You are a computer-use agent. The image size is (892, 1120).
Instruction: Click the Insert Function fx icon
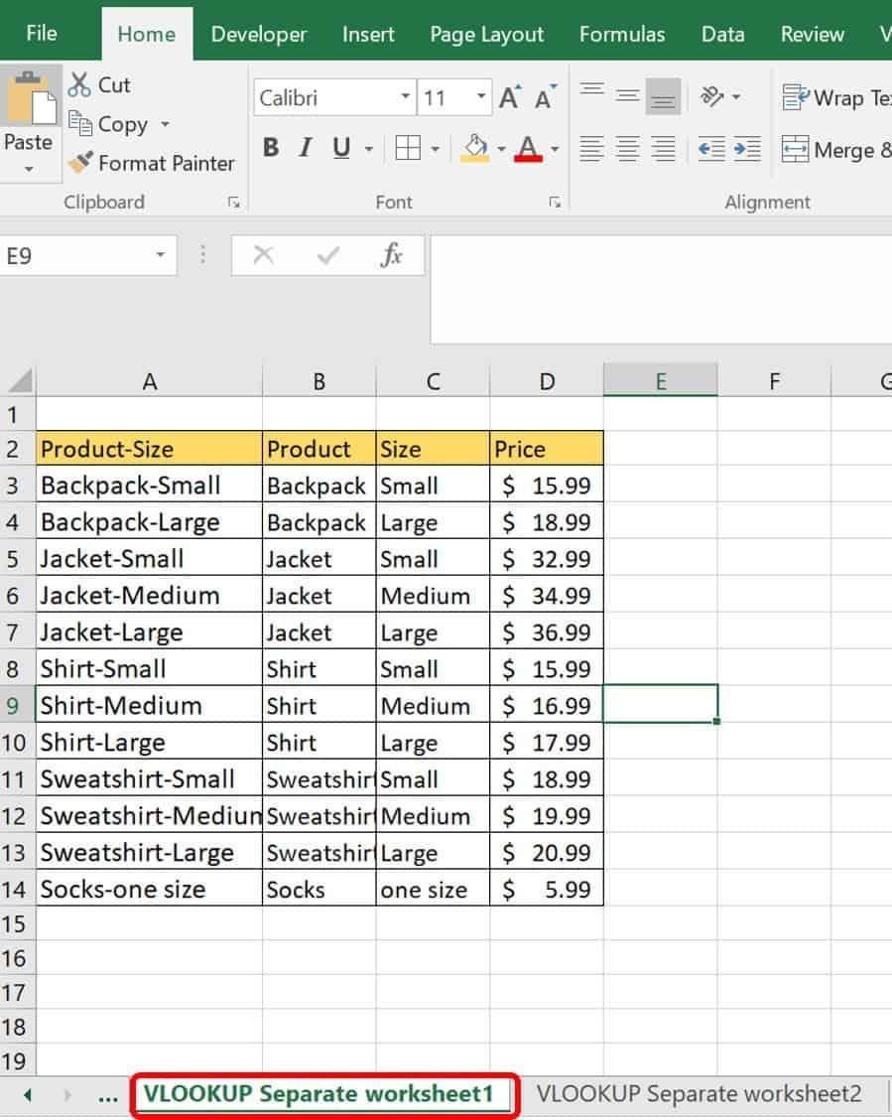[392, 256]
